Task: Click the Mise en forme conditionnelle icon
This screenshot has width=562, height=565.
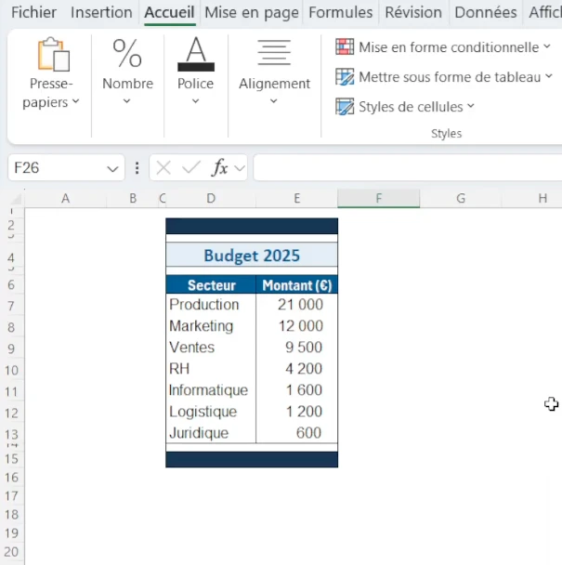Action: click(x=345, y=46)
